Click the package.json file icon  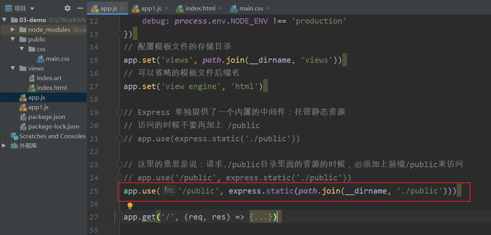[x=23, y=117]
